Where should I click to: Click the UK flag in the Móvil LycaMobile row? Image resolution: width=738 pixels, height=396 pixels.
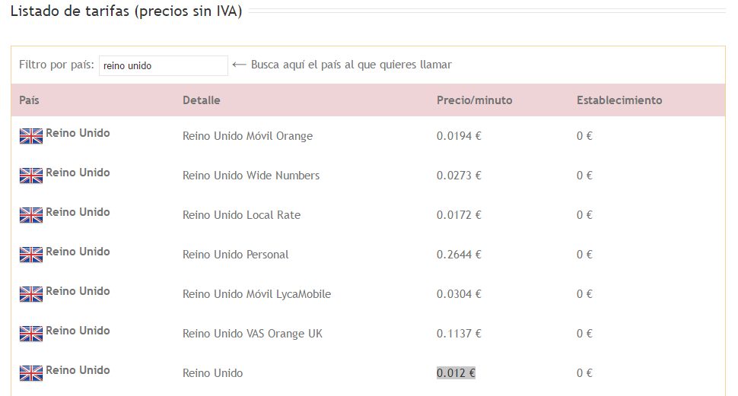coord(31,294)
